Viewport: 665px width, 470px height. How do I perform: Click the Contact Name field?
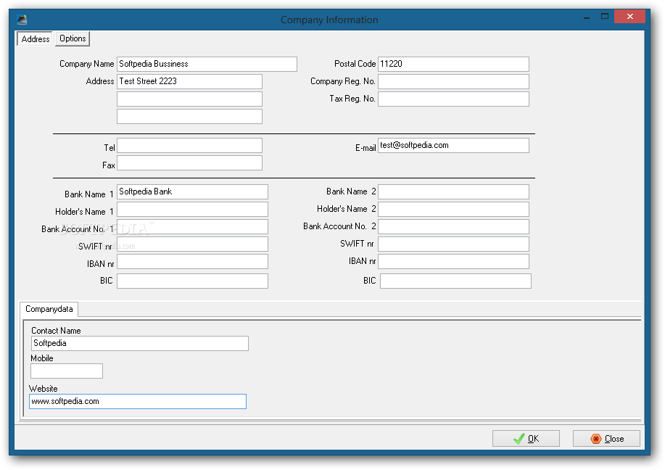pos(140,343)
